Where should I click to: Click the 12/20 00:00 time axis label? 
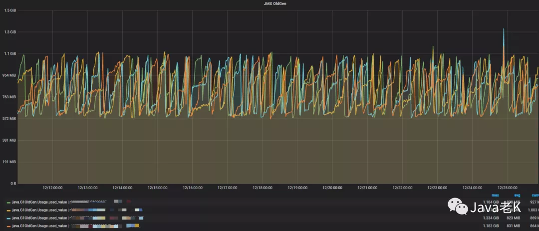[332, 188]
